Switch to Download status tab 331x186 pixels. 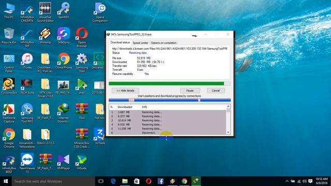[120, 42]
